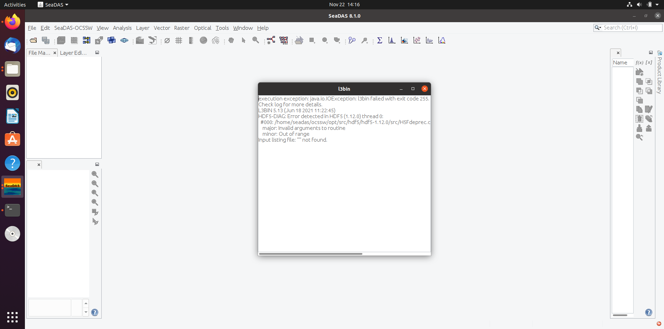This screenshot has width=664, height=329.
Task: Switch to the Layer Editor tab
Action: pos(73,53)
